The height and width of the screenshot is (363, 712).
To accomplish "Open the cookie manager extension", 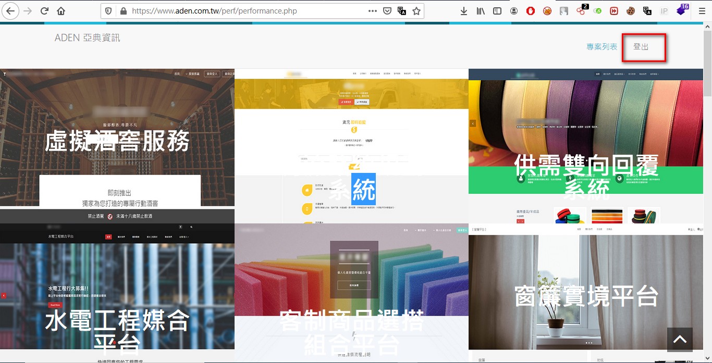I will (x=631, y=11).
